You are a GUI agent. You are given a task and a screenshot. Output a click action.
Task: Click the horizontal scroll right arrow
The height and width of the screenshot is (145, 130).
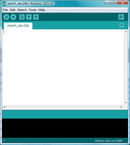click(x=121, y=107)
